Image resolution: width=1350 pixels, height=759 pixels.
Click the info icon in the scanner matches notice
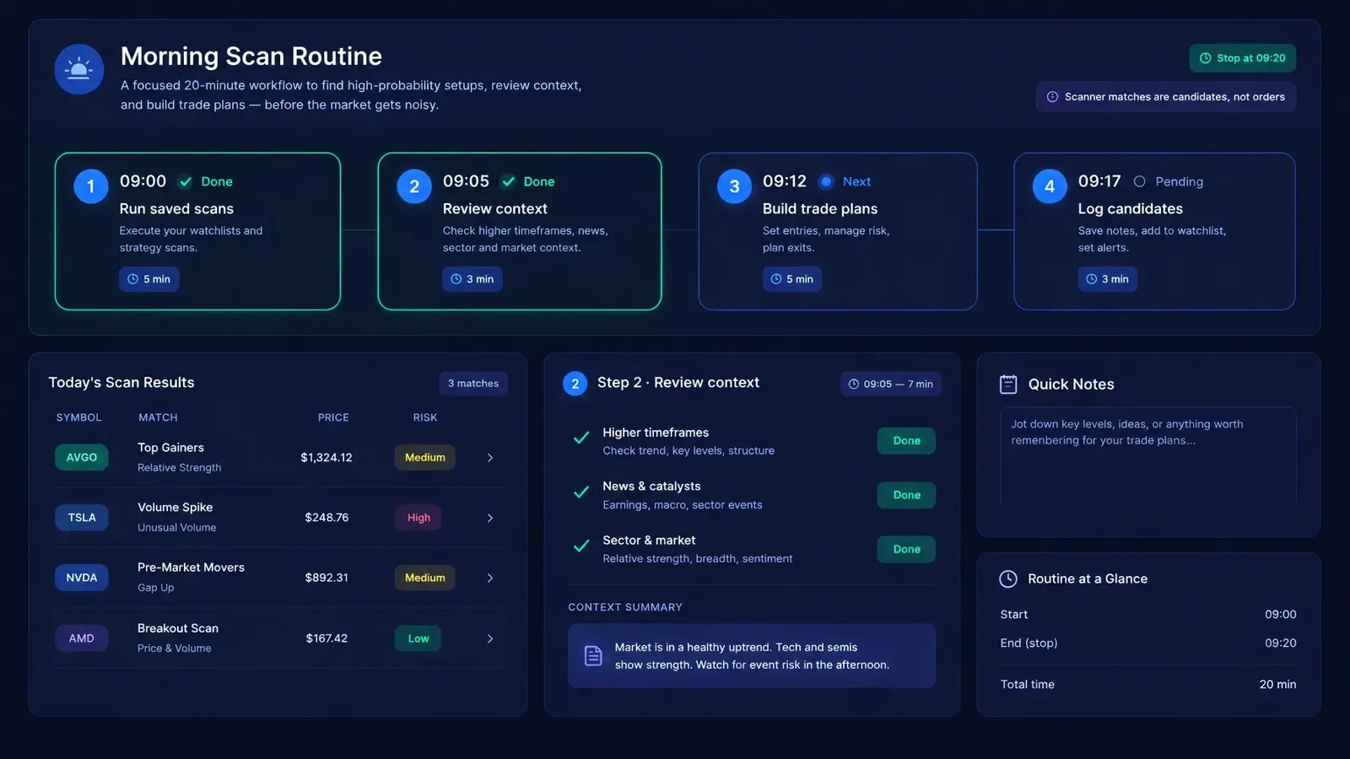1052,97
